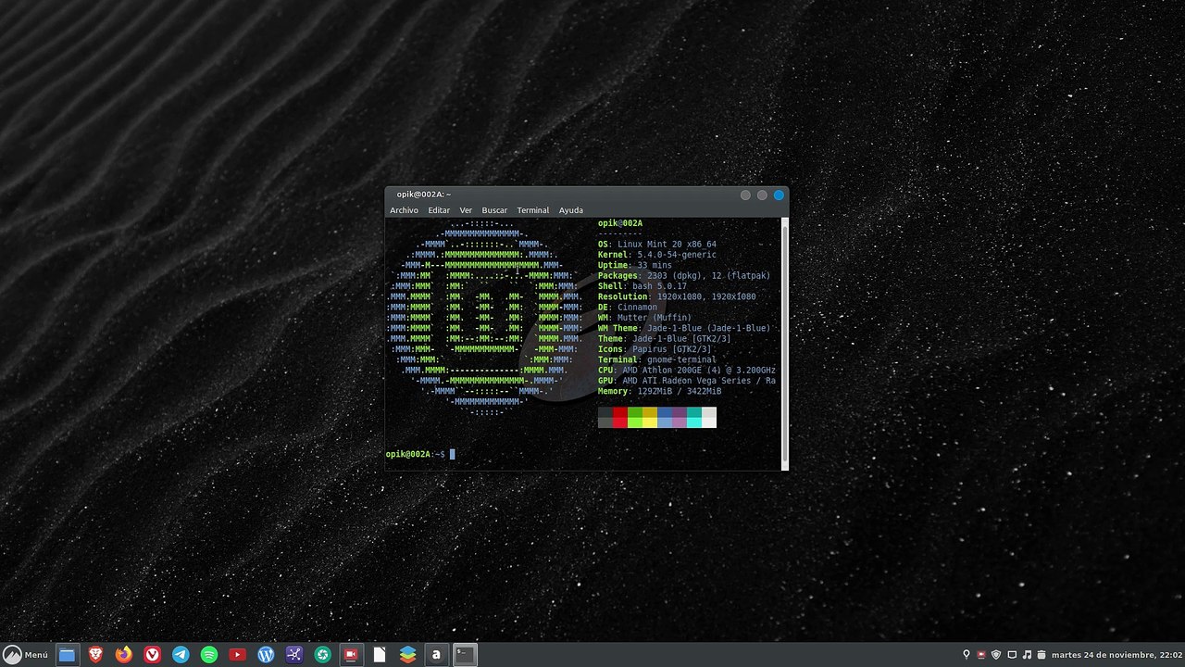The image size is (1185, 667).
Task: Click the "Shell: bash 5.0.17" line
Action: coord(642,286)
